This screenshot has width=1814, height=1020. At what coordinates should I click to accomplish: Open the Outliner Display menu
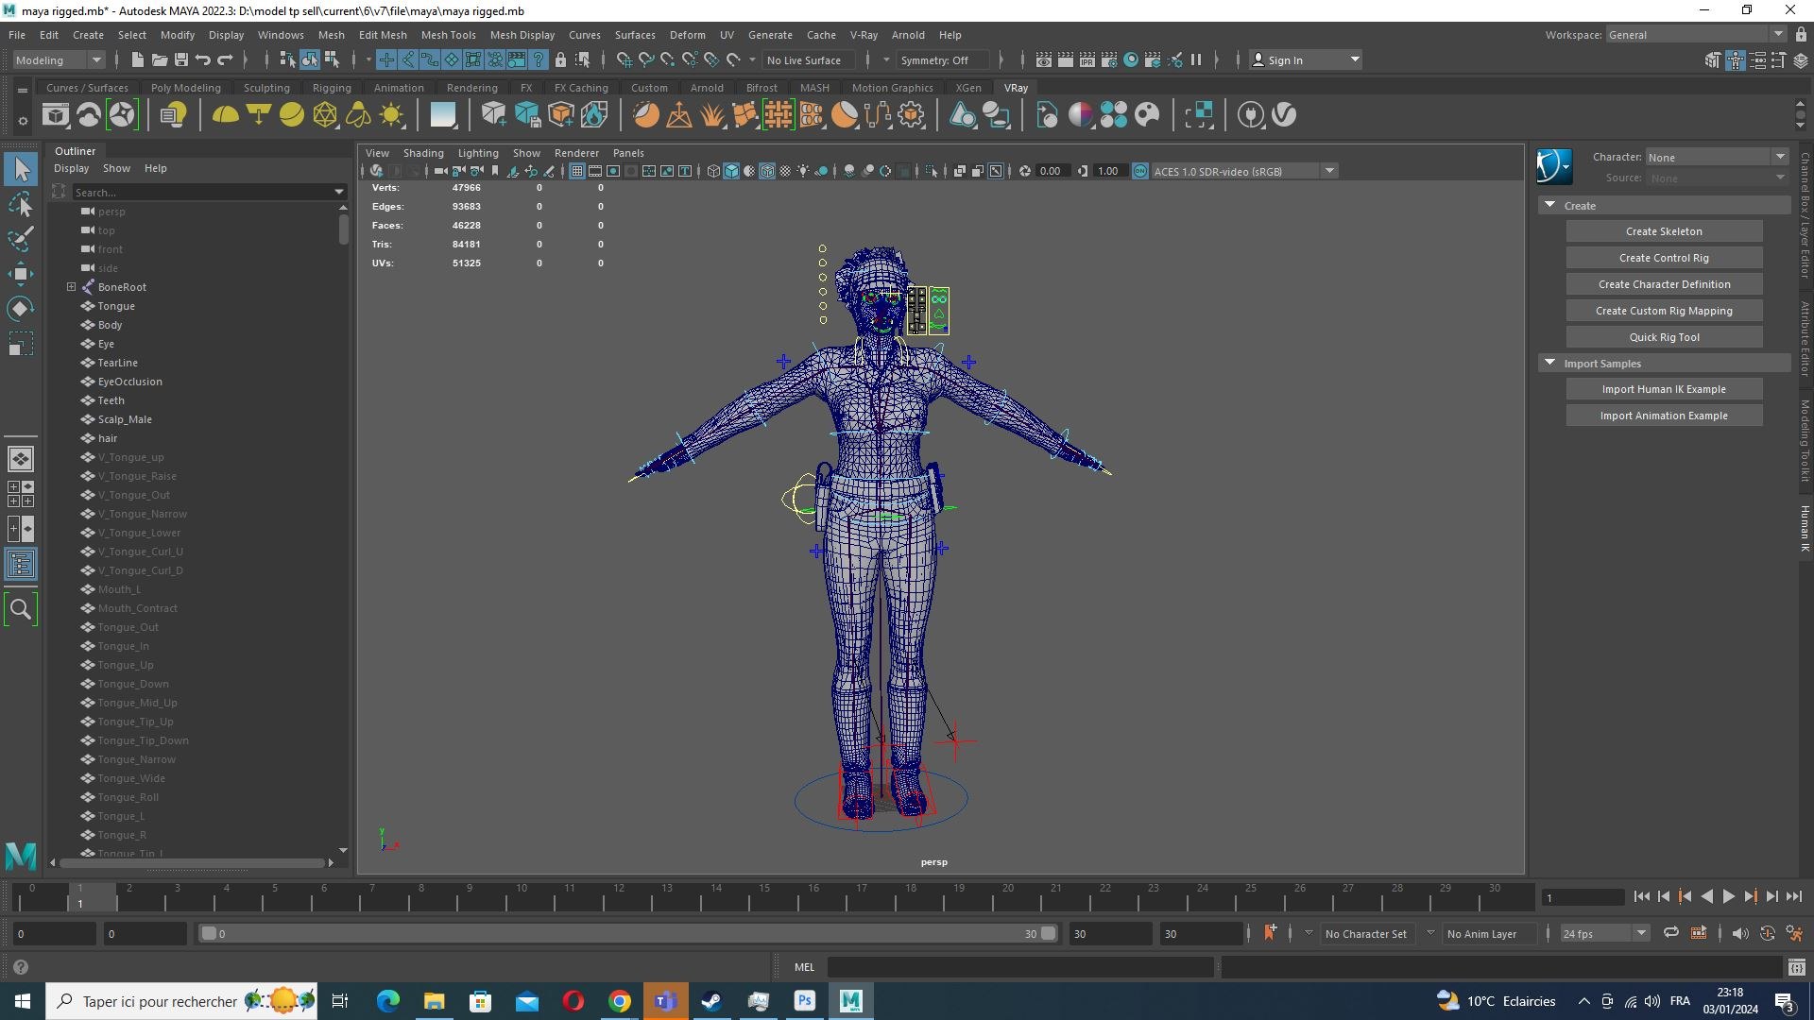pos(71,168)
